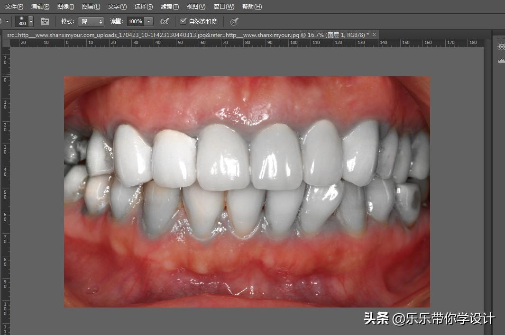Screen dimensions: 505x335
Task: Open the ship wheel panel icon
Action: (x=500, y=46)
